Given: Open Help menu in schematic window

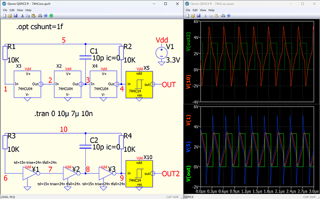Looking at the screenshot, I should 28,10.
